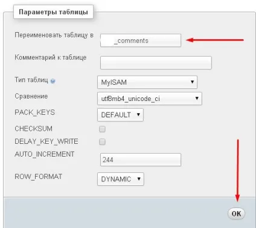Image resolution: width=256 pixels, height=228 pixels.
Task: Click the PACK_KEYS label
Action: tap(34, 112)
